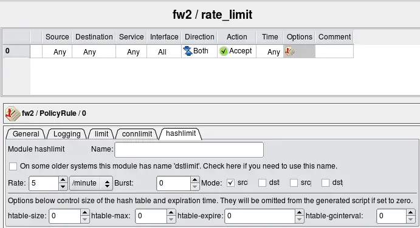Tick the second dst mode checkbox
This screenshot has width=420, height=228.
coord(325,183)
